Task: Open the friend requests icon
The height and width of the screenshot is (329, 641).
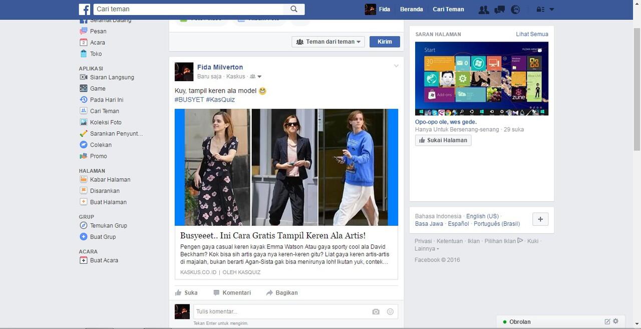Action: coord(483,10)
